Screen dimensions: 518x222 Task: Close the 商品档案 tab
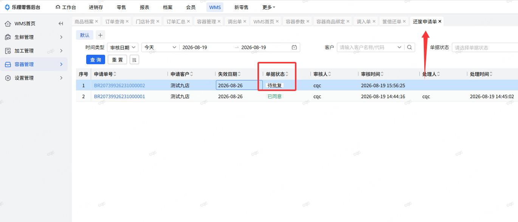click(96, 22)
